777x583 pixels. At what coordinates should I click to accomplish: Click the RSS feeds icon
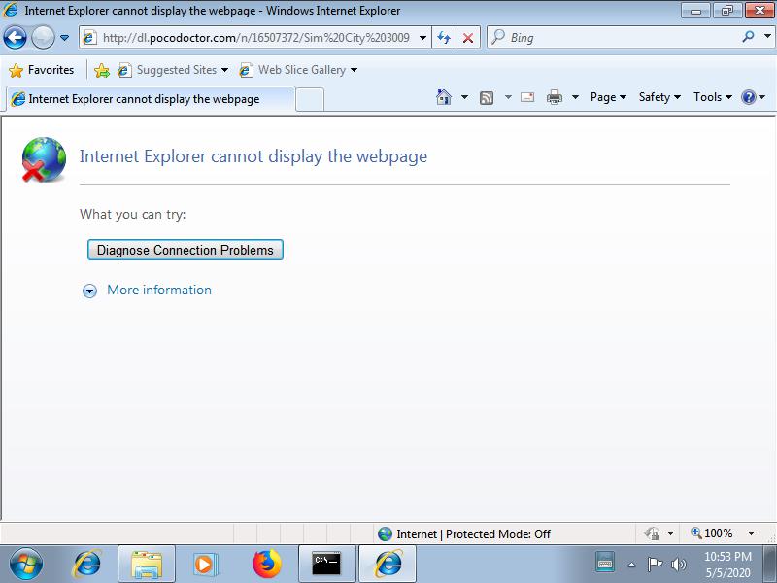487,98
